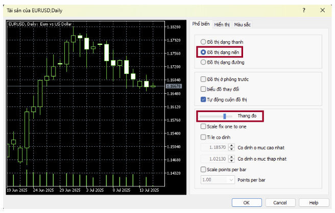This screenshot has width=335, height=213.
Task: Toggle Scale points per bar checkbox
Action: click(x=203, y=169)
